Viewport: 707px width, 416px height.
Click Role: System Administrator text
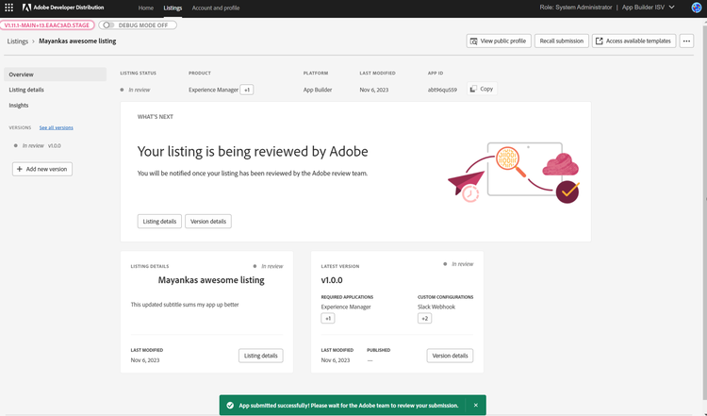coord(576,8)
